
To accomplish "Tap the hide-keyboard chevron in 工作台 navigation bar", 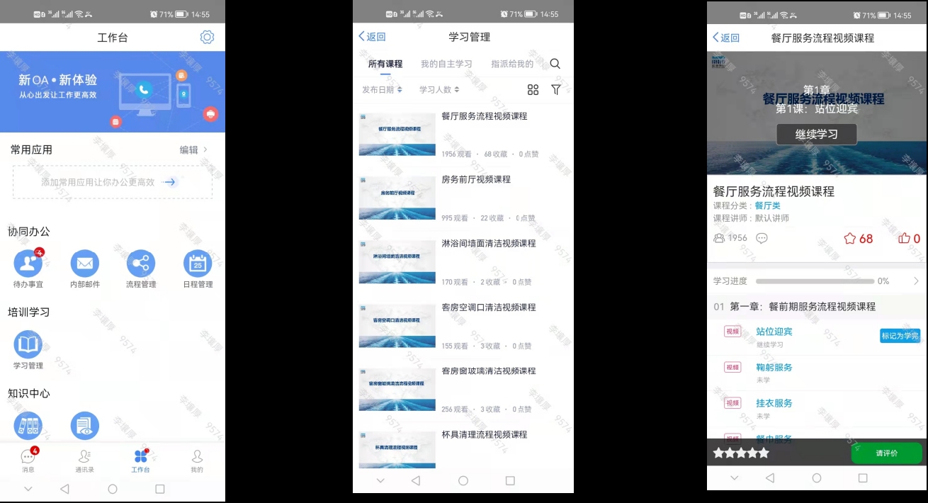I will 28,489.
